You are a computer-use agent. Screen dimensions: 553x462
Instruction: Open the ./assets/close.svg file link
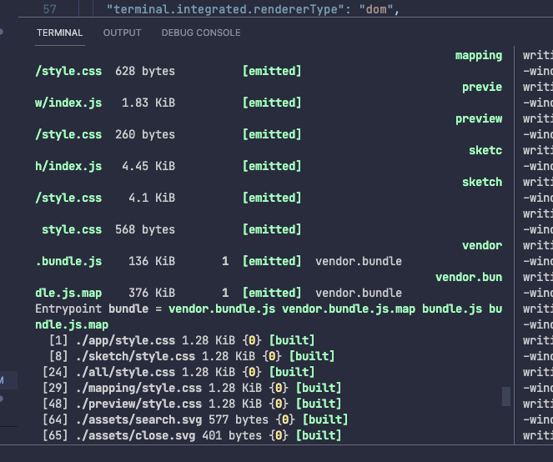pyautogui.click(x=135, y=435)
